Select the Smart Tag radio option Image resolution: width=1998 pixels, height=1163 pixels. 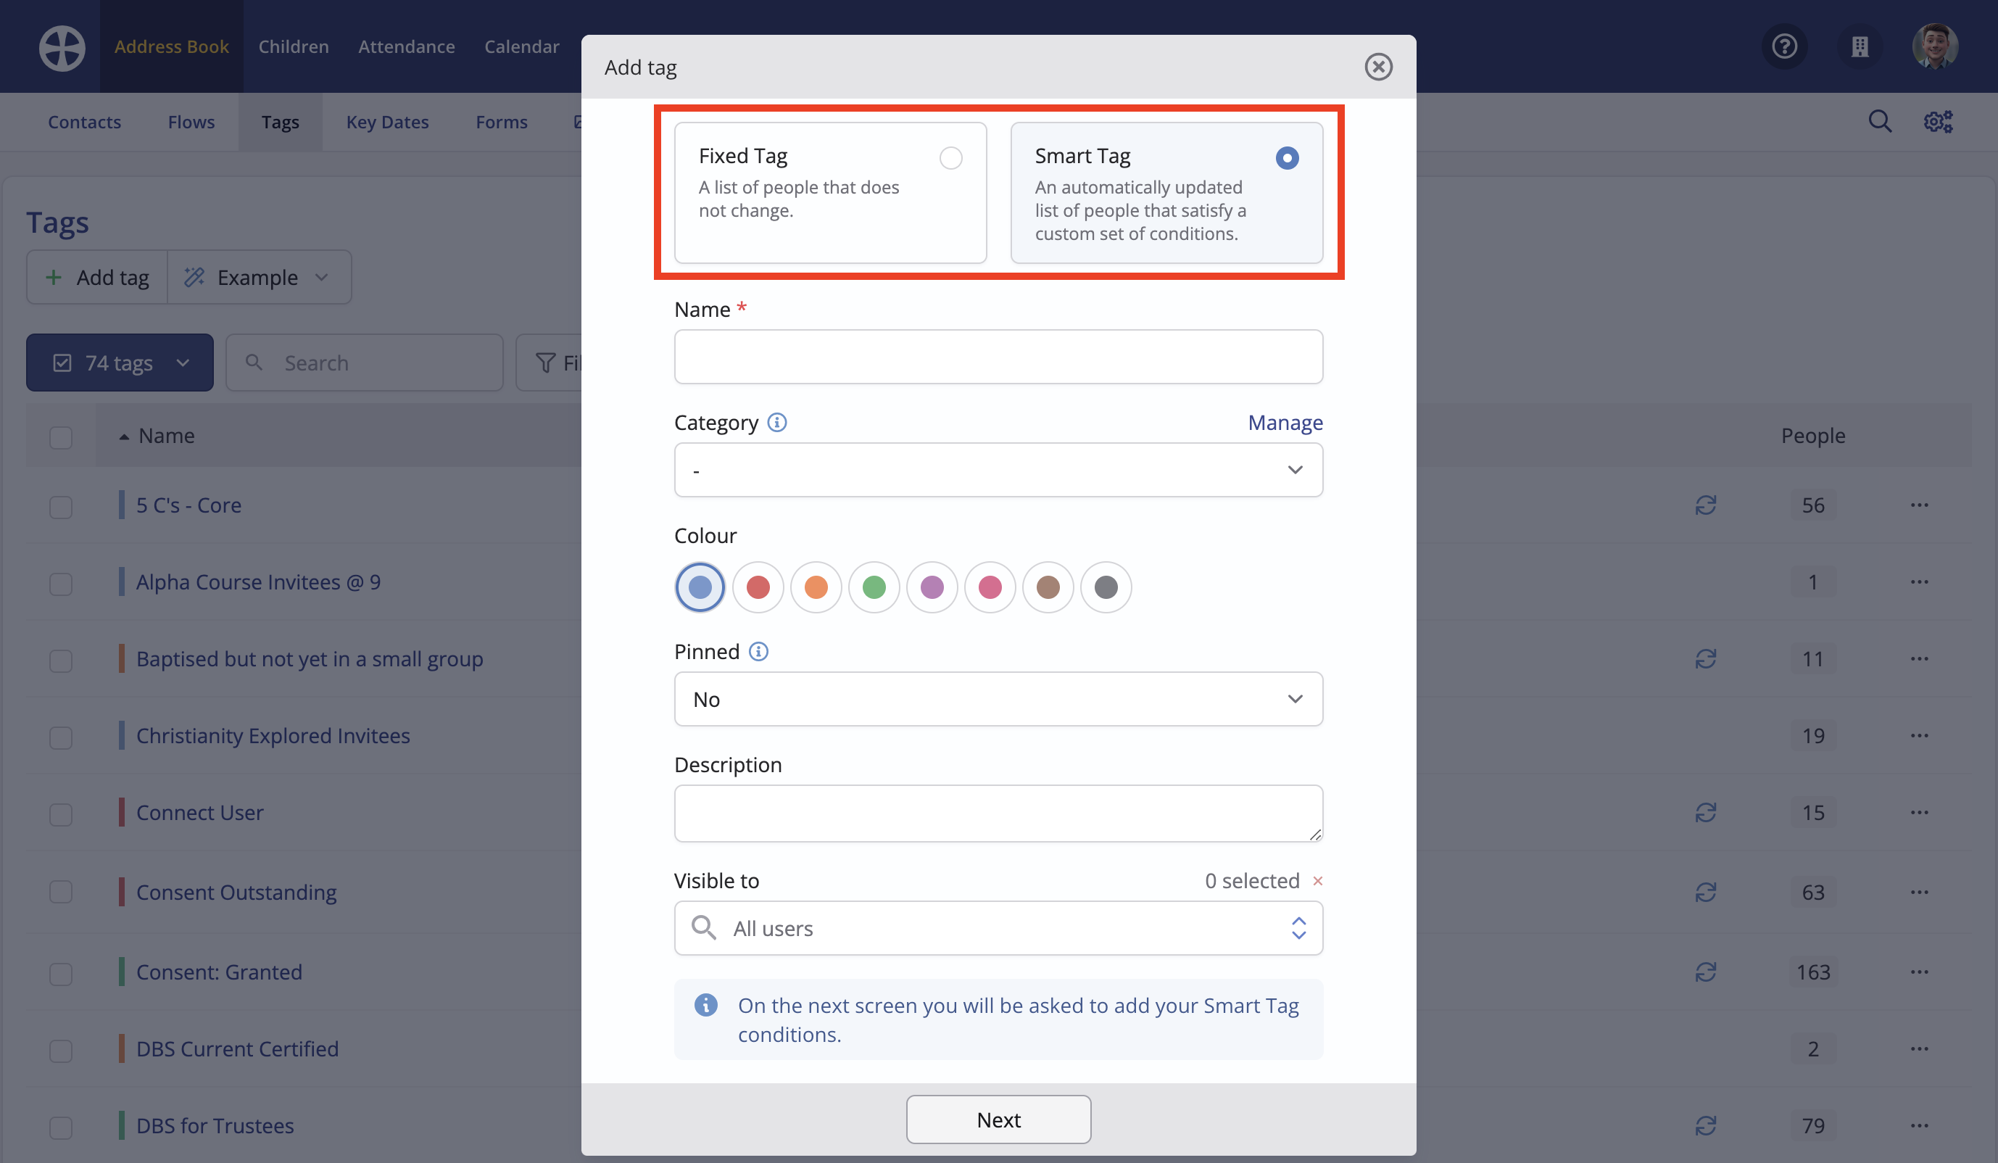click(x=1286, y=158)
